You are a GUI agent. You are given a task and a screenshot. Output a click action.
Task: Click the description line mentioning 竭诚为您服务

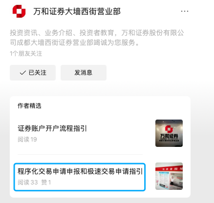click(x=75, y=42)
